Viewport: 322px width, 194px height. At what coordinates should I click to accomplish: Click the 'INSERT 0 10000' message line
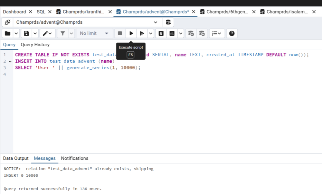(x=21, y=176)
